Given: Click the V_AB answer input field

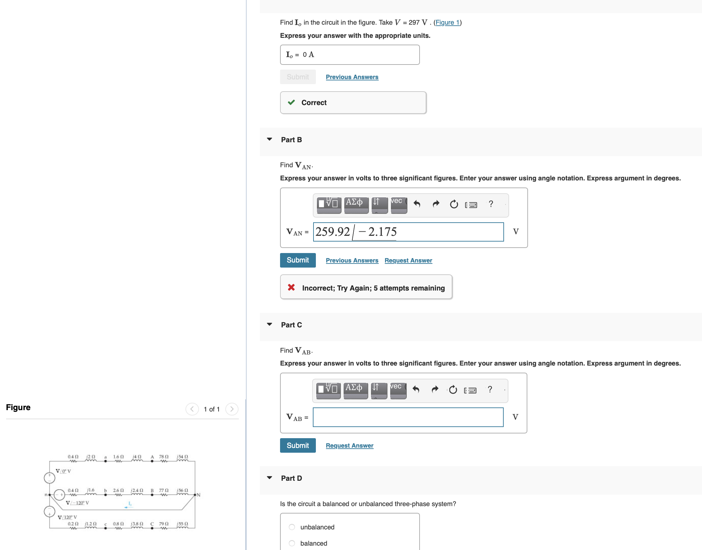Looking at the screenshot, I should click(x=408, y=417).
